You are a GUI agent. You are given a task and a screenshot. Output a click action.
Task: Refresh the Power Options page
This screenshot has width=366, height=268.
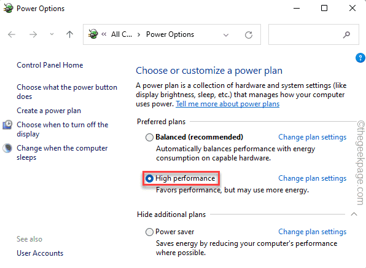(x=249, y=35)
